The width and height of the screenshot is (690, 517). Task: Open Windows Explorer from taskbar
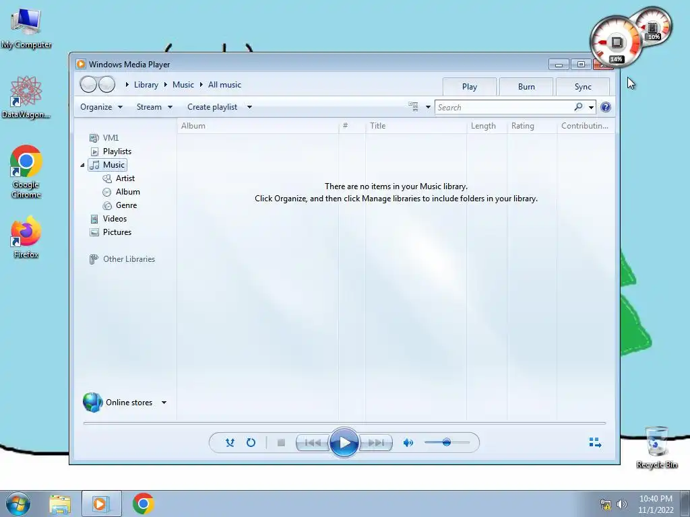click(x=60, y=504)
